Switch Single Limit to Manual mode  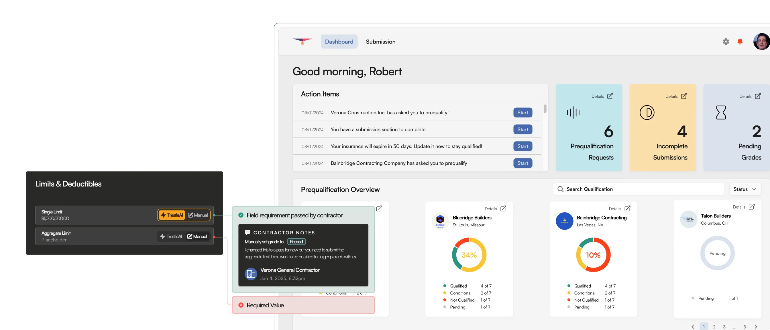198,215
